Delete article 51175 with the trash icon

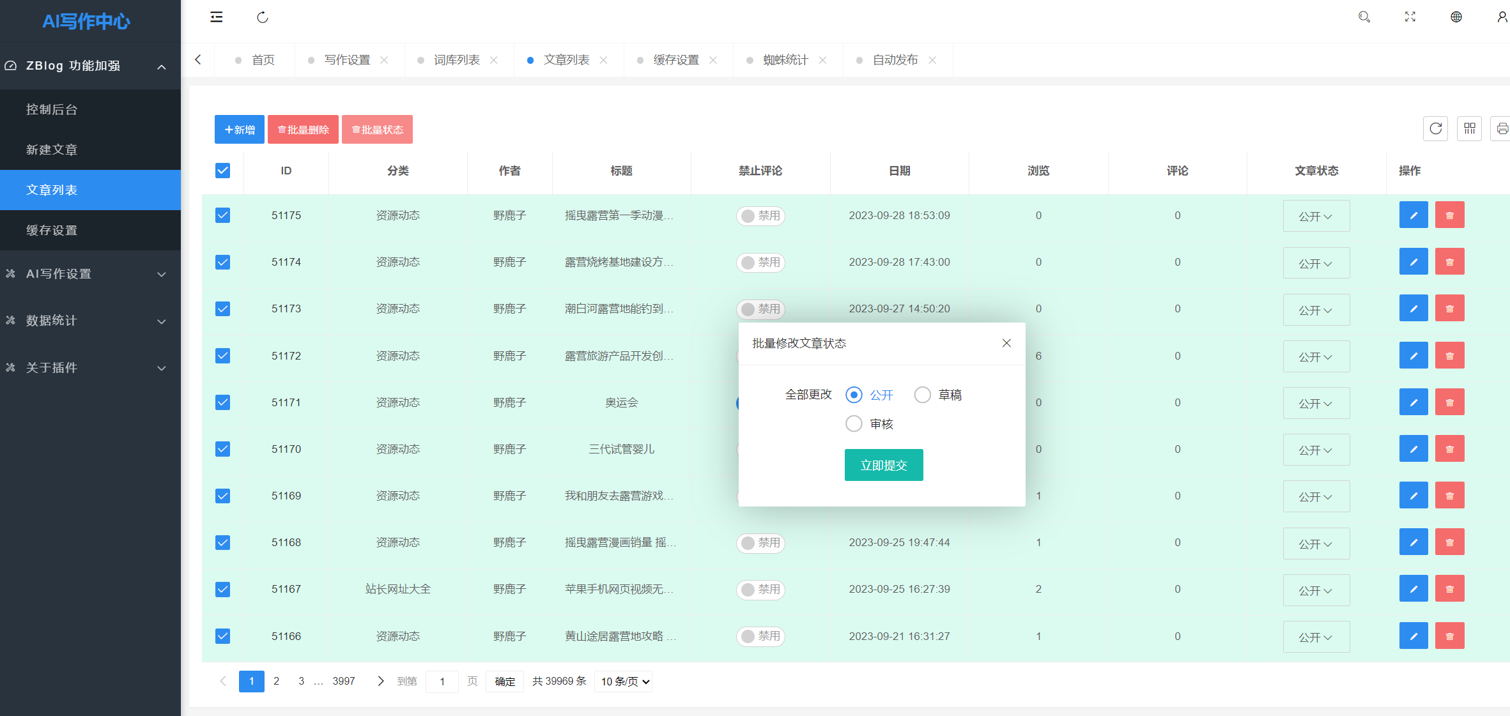click(1449, 215)
